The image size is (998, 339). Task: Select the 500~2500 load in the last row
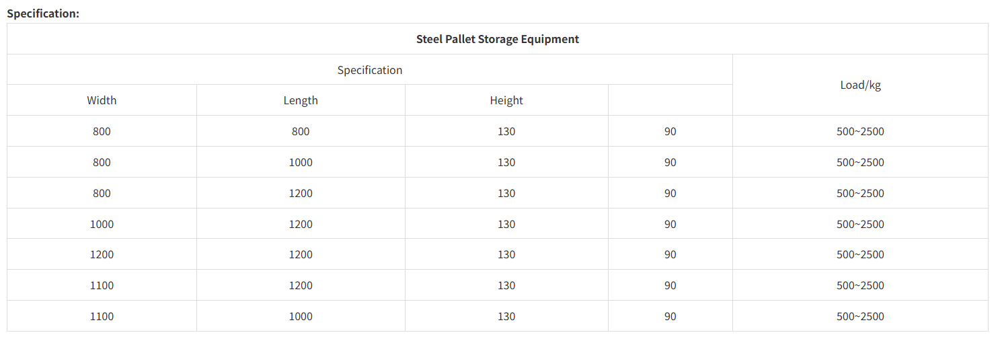(x=860, y=316)
